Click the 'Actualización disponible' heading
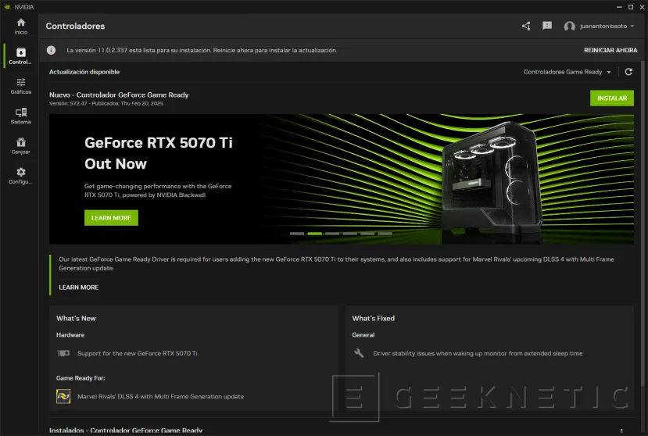Viewport: 648px width, 436px height. (84, 72)
